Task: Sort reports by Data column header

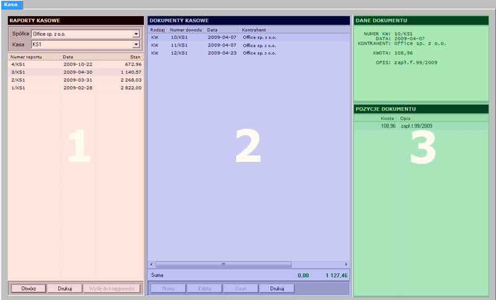Action: tap(77, 57)
